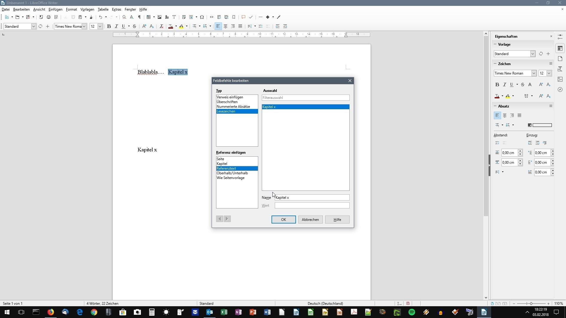Toggle formatting marks (pilcrow) icon
The width and height of the screenshot is (566, 318).
tap(139, 17)
